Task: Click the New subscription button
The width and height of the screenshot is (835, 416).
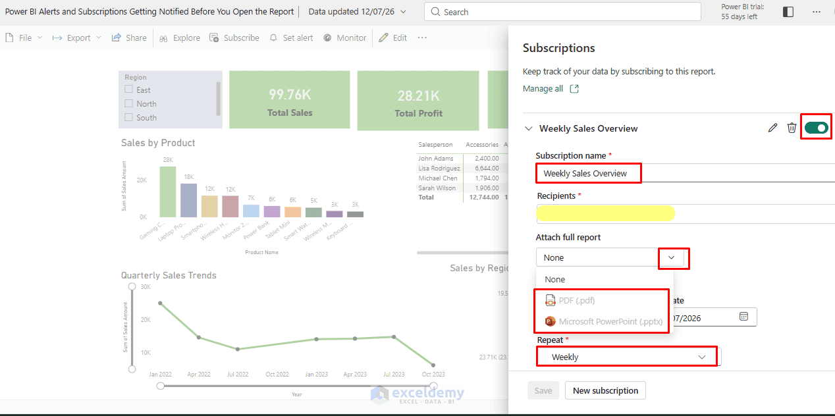Action: pos(605,390)
